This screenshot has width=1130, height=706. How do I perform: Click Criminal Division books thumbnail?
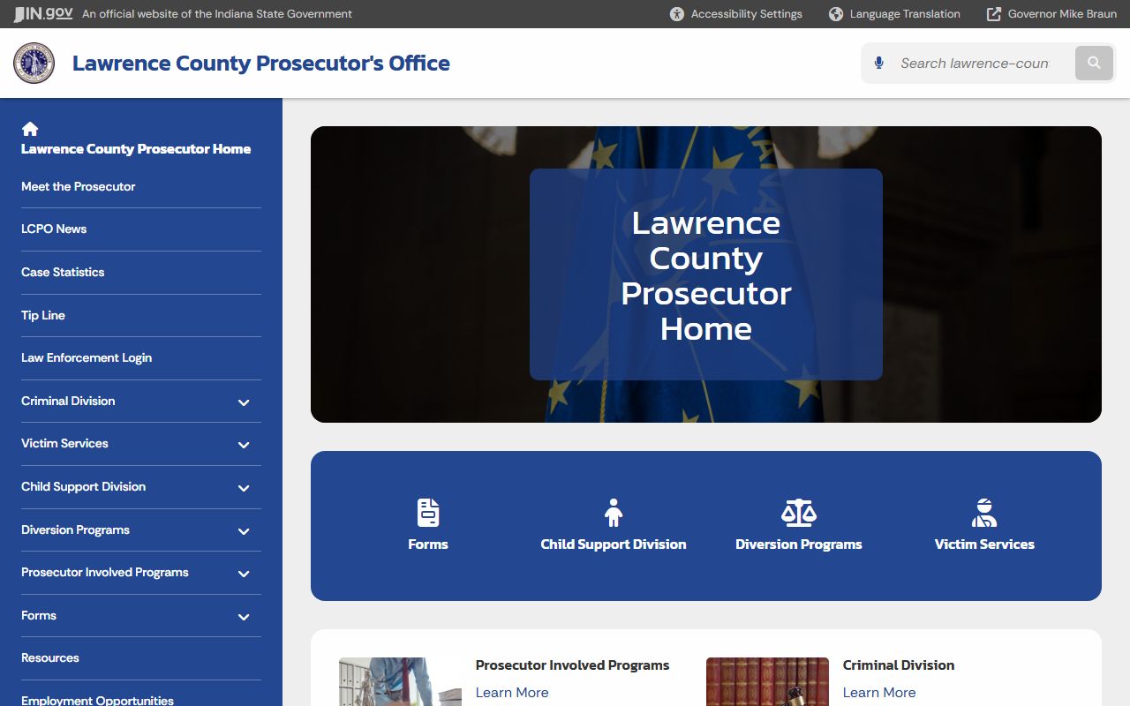[x=767, y=681]
